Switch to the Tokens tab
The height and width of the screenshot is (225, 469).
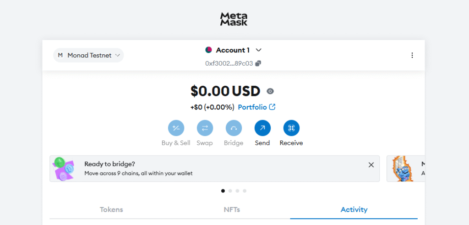pyautogui.click(x=111, y=209)
